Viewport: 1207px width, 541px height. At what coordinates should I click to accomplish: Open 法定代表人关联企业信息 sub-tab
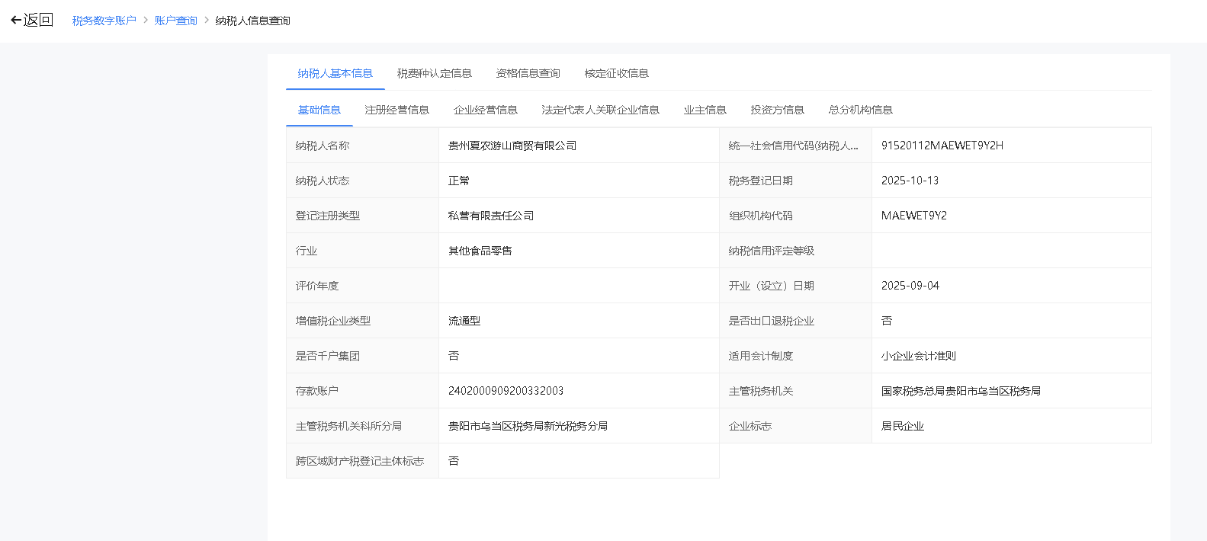tap(600, 110)
